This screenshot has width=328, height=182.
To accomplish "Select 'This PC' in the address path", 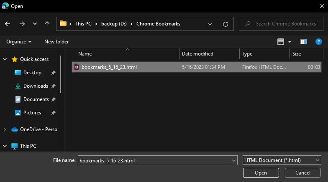I will 84,24.
